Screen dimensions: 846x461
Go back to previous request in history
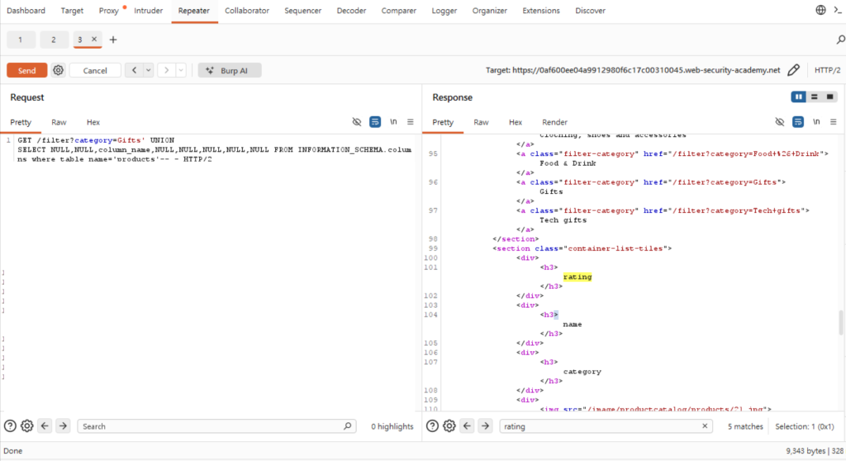tap(134, 70)
